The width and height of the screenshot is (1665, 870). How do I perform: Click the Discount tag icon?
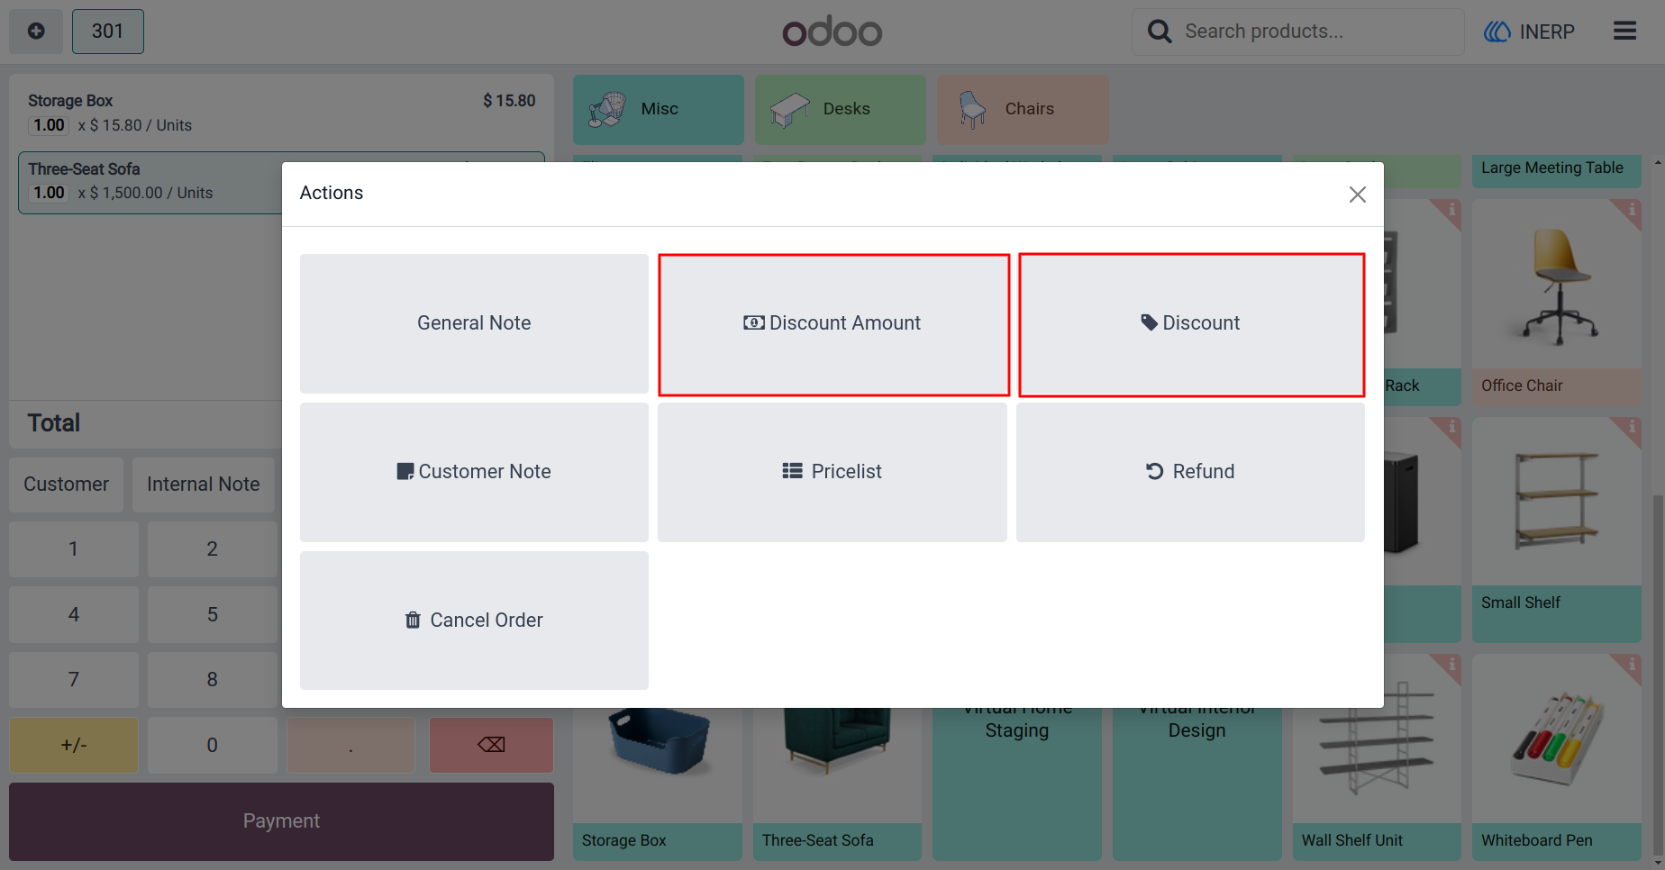click(1150, 322)
